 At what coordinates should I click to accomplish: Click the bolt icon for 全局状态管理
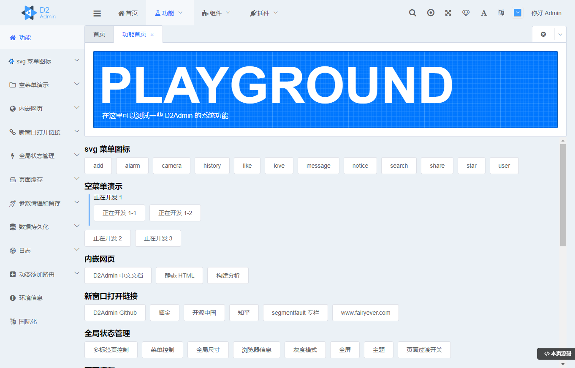click(13, 156)
